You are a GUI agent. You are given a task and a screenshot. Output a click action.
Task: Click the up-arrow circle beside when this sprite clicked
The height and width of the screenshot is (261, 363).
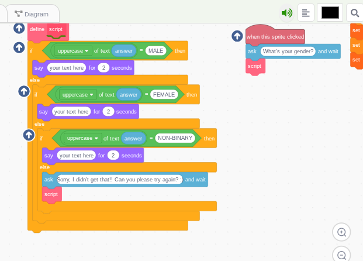[x=237, y=36]
